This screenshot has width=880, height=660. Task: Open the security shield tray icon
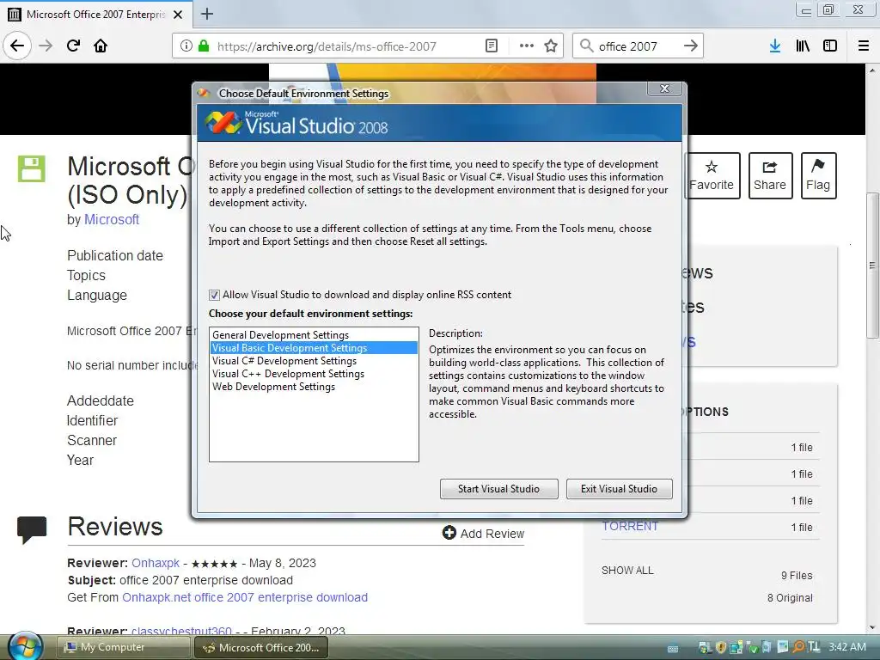pos(721,648)
